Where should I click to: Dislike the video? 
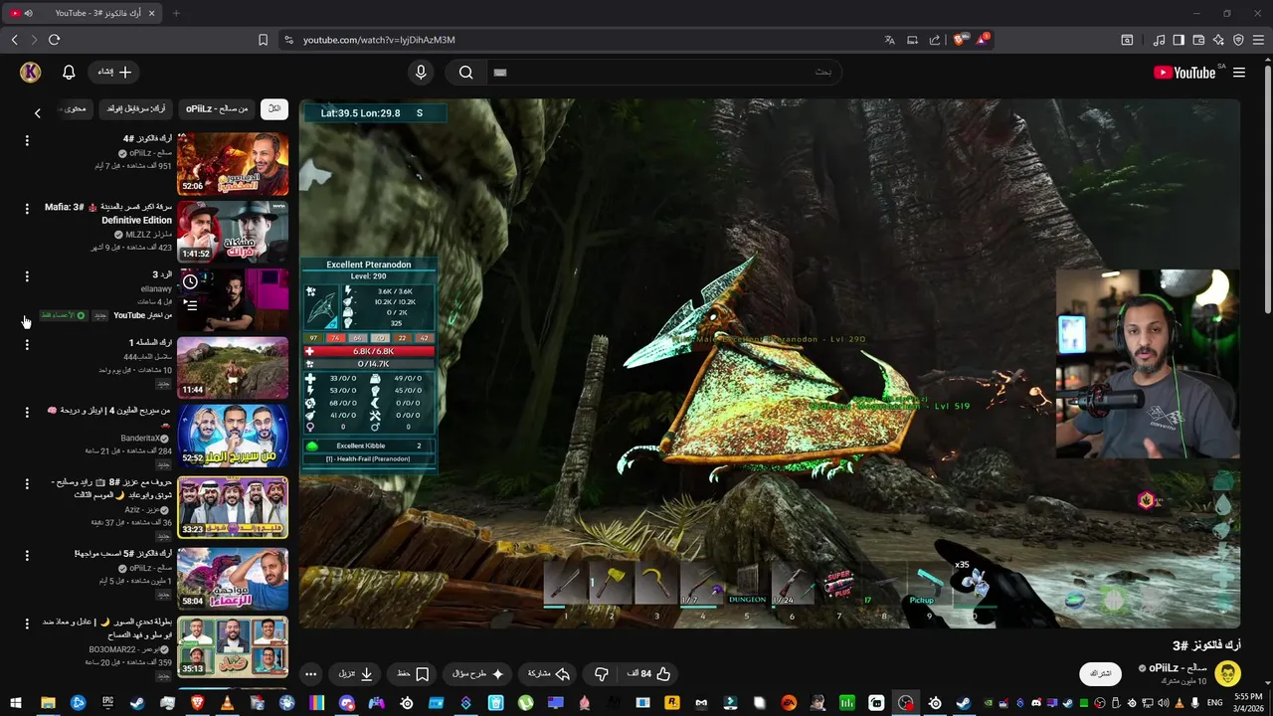click(x=602, y=673)
